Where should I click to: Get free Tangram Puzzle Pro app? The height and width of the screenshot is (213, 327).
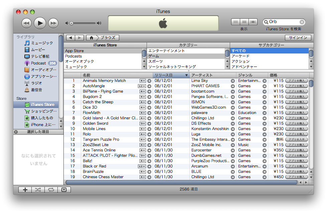[297, 139]
